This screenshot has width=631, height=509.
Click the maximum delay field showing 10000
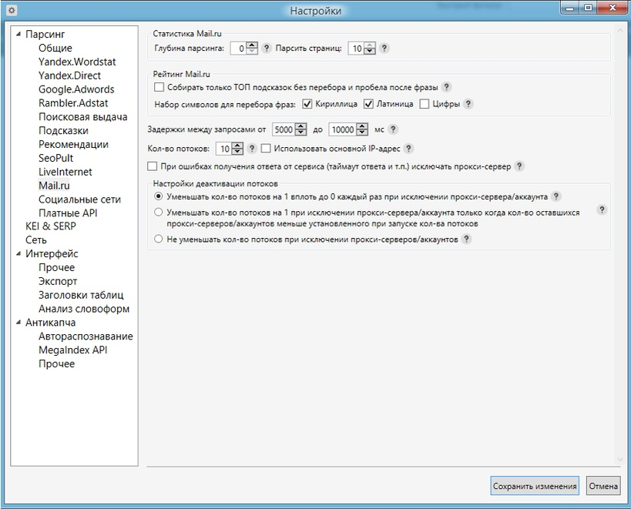click(x=343, y=129)
